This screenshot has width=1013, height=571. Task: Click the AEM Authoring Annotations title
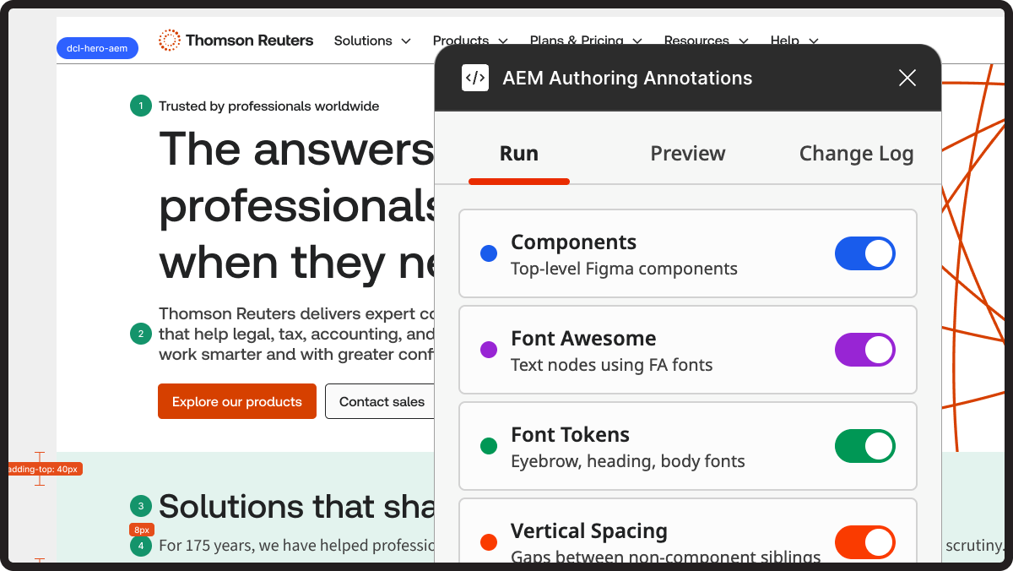pyautogui.click(x=627, y=78)
